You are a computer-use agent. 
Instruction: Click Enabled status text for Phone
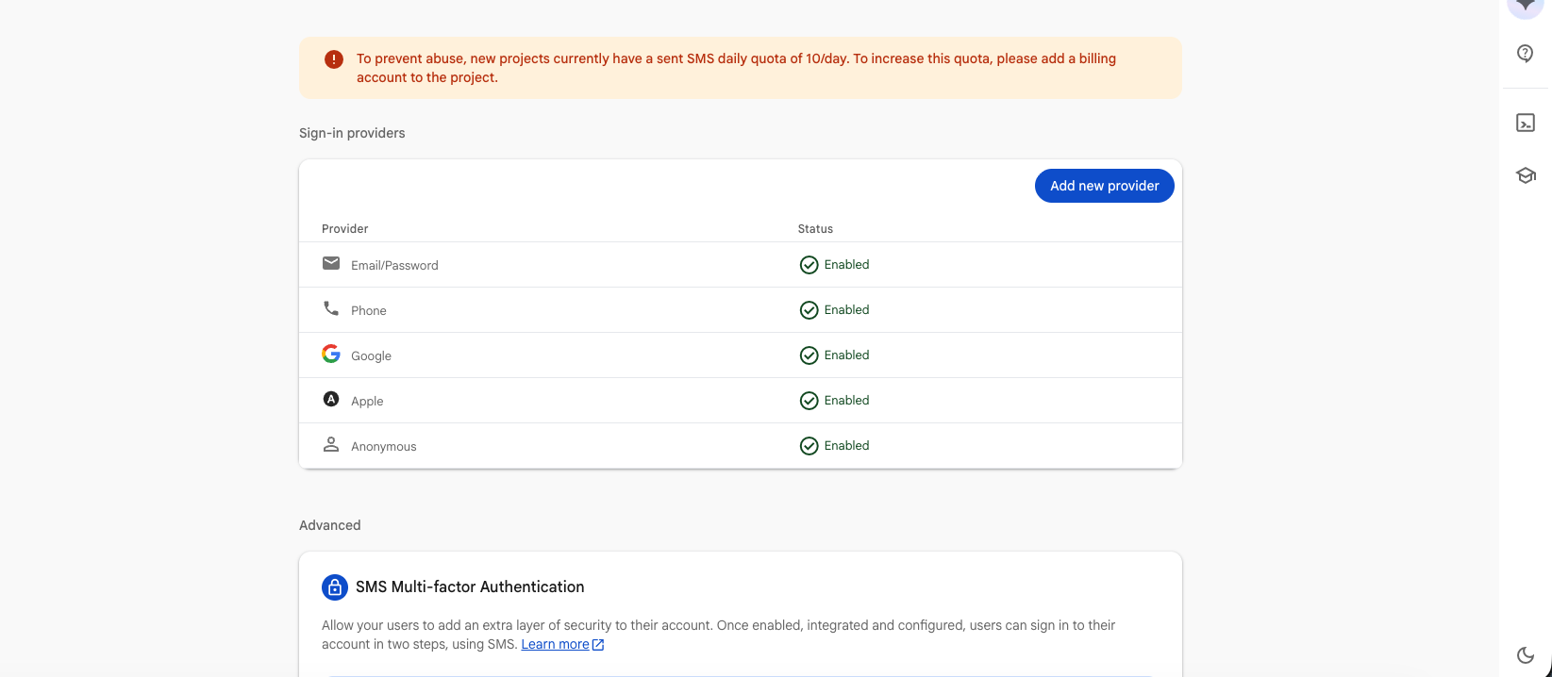pyautogui.click(x=846, y=310)
